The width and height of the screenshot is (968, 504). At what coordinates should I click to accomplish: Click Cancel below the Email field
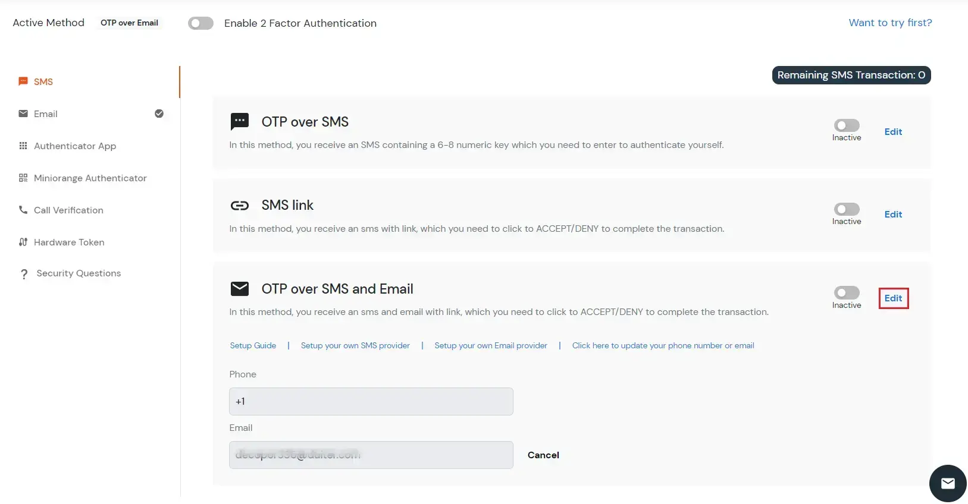tap(543, 455)
